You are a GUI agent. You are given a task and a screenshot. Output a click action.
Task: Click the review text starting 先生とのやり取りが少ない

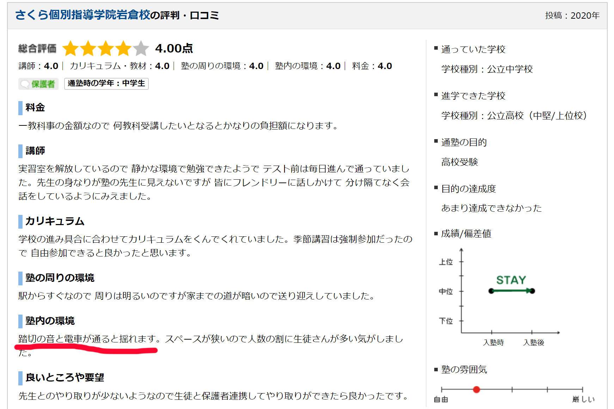tap(214, 396)
